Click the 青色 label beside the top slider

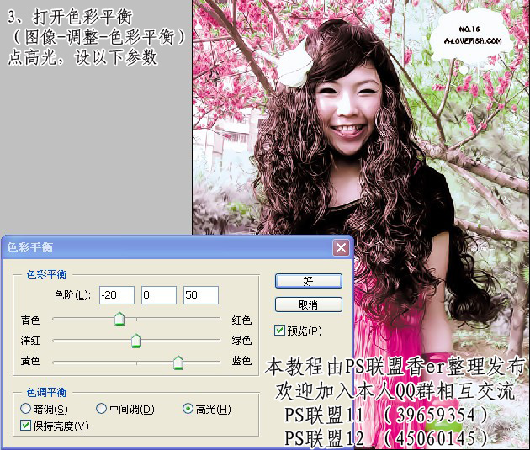30,320
